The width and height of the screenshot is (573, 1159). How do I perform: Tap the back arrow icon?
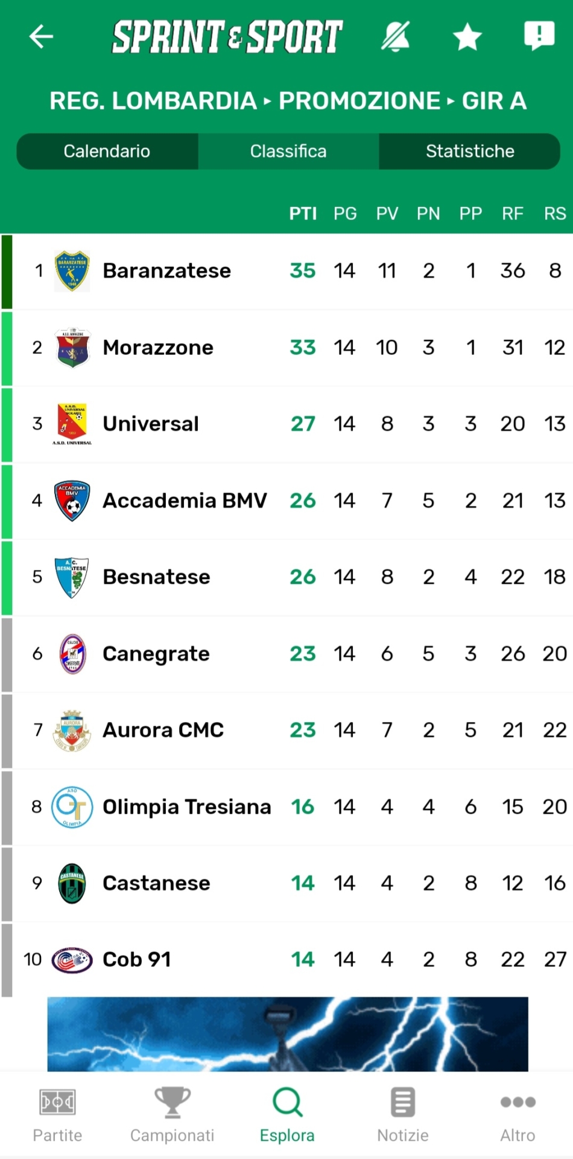pyautogui.click(x=41, y=37)
